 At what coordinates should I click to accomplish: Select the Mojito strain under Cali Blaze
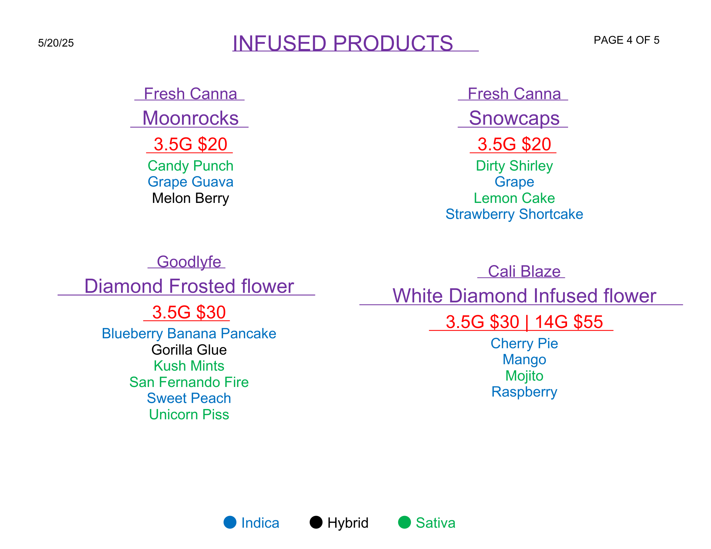point(524,376)
